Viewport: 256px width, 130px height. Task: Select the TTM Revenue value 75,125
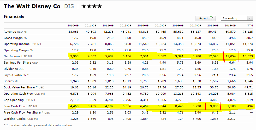click(248, 32)
